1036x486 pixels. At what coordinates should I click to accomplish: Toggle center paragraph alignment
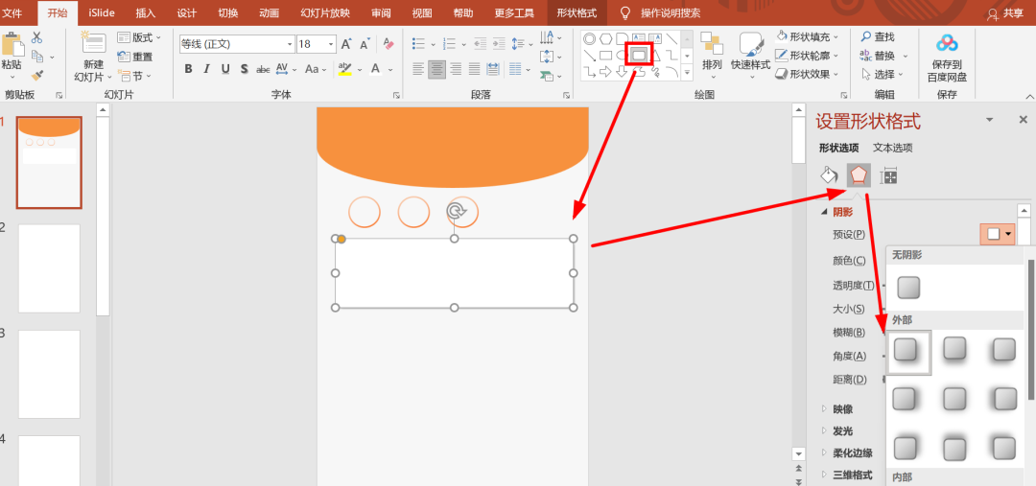click(x=436, y=69)
